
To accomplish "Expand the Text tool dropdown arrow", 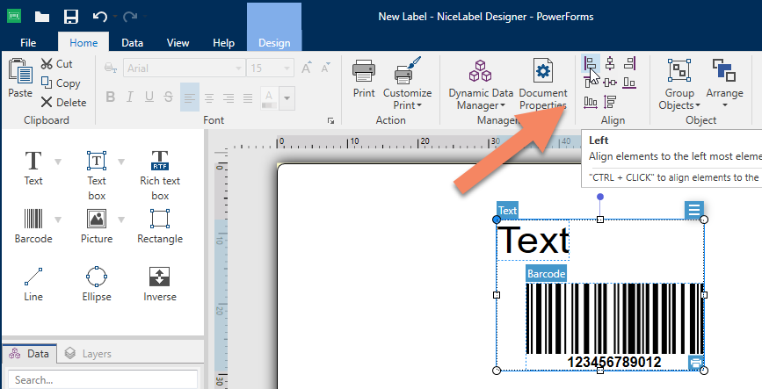I will pos(58,162).
